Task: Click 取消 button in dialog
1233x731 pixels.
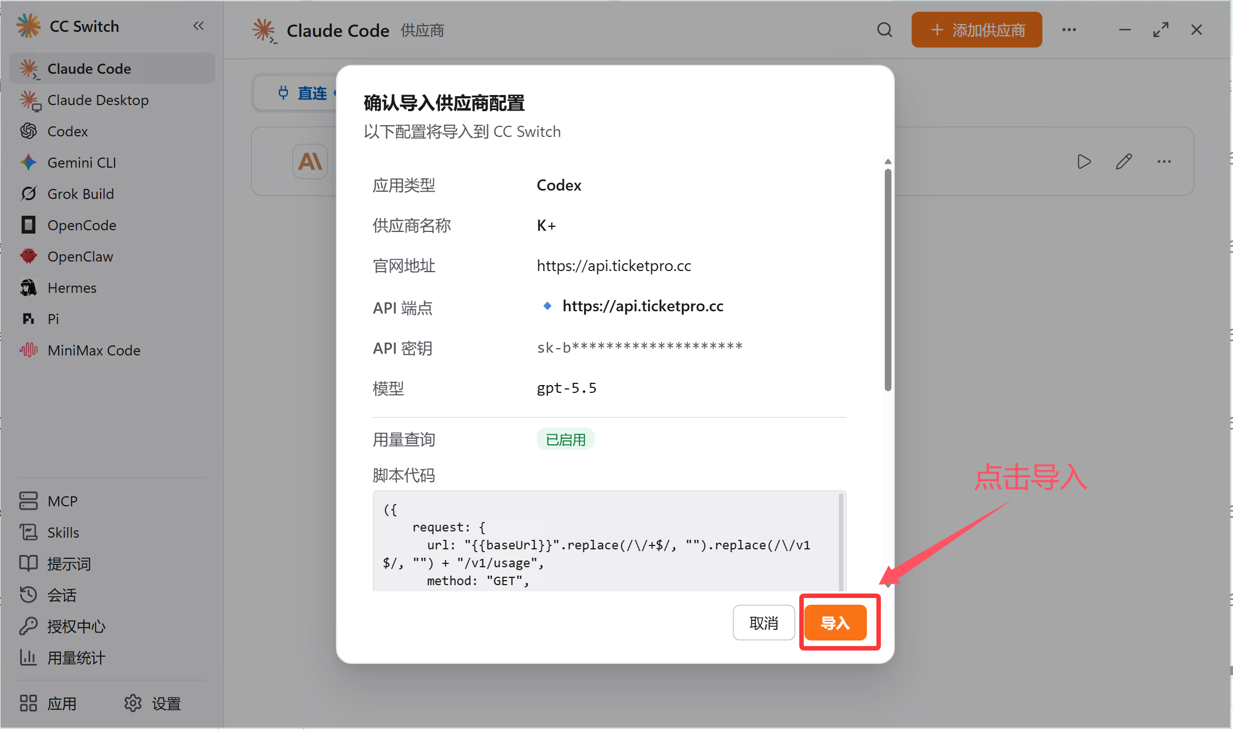Action: pyautogui.click(x=763, y=623)
